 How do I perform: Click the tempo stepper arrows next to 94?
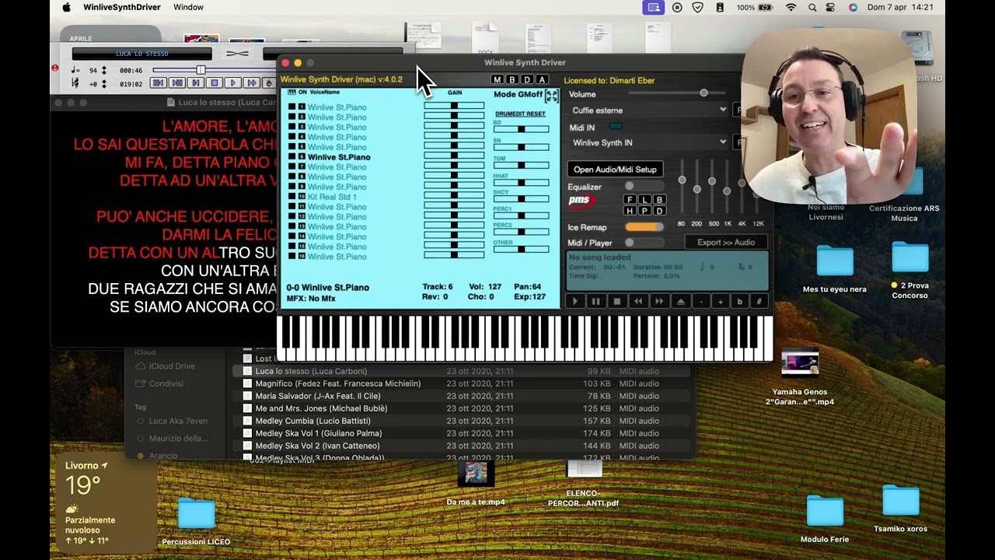[103, 70]
